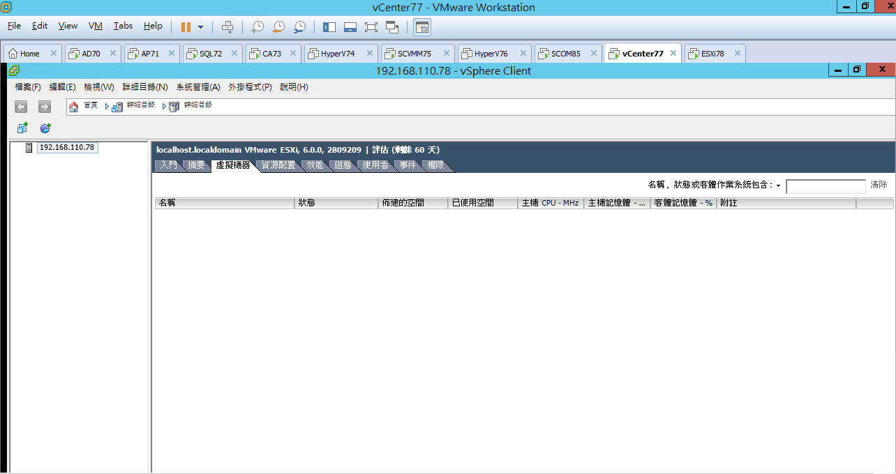Sort by 主機 CPU - MHz column
The width and height of the screenshot is (896, 474).
551,203
